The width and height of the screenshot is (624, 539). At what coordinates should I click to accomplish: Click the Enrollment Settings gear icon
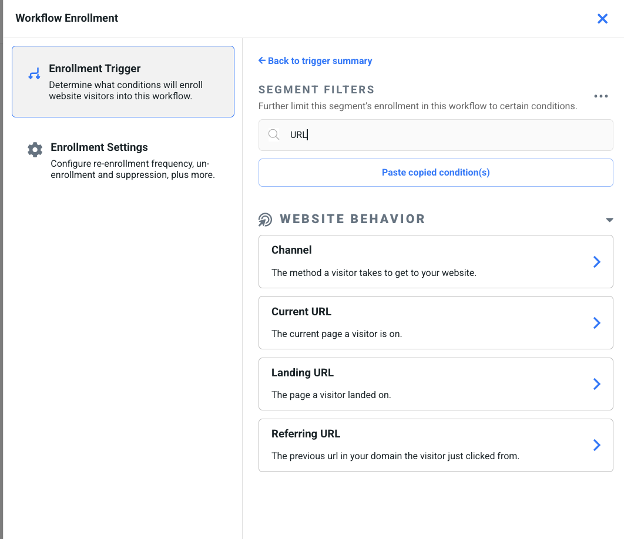pyautogui.click(x=35, y=150)
